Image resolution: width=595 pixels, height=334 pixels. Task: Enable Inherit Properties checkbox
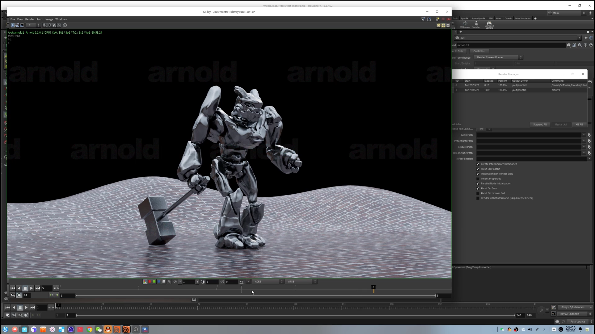click(478, 179)
